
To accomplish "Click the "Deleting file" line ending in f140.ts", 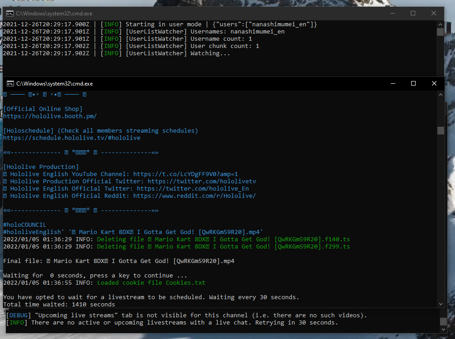I will tap(176, 239).
